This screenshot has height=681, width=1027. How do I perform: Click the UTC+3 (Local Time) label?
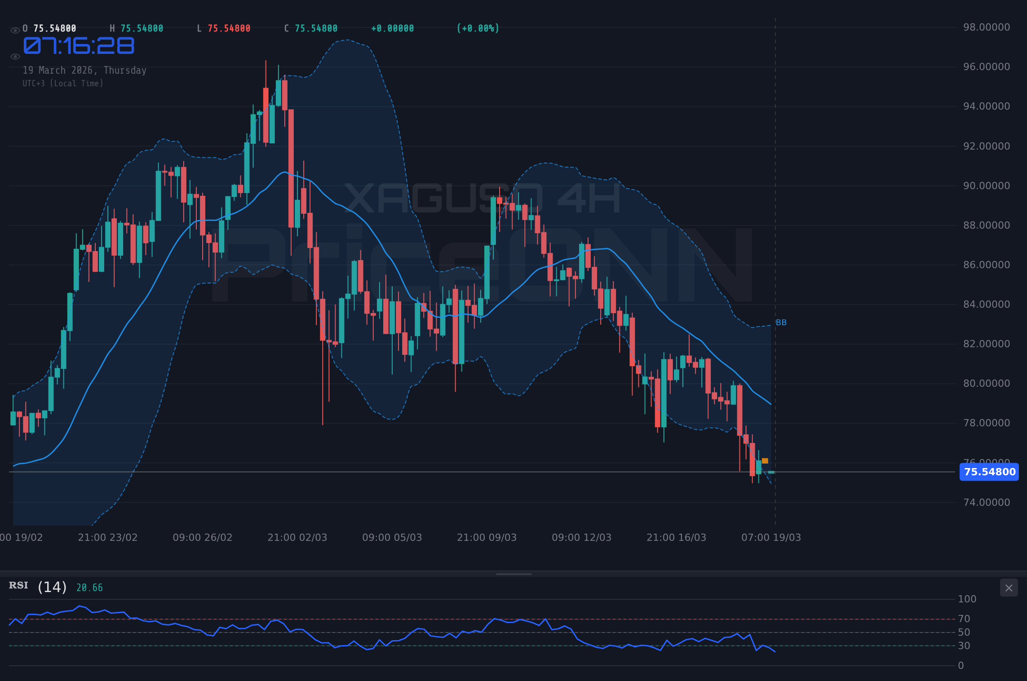(x=63, y=83)
